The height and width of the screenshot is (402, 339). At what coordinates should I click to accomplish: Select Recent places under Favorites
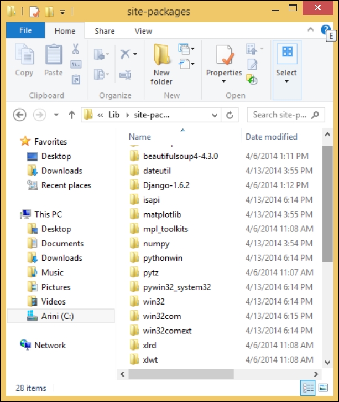[x=66, y=185]
